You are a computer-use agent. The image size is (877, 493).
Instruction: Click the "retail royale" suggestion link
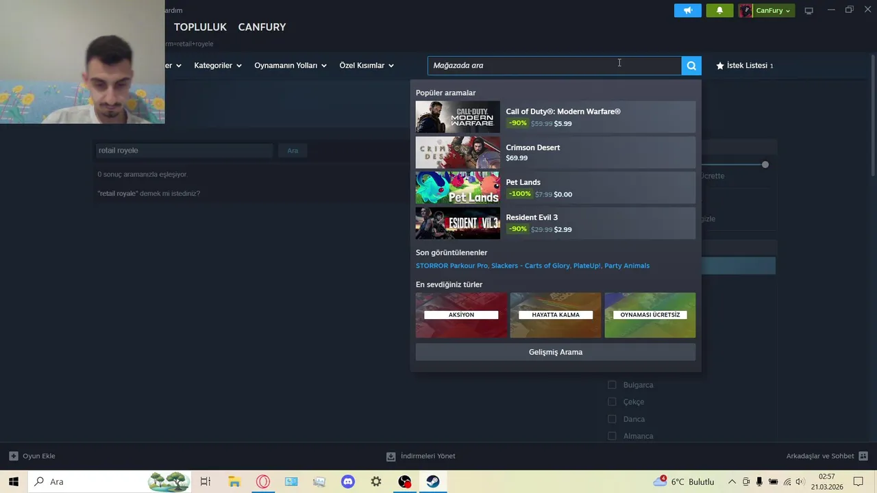pos(117,194)
